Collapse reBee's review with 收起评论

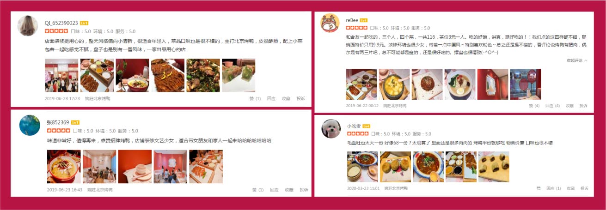coord(577,60)
